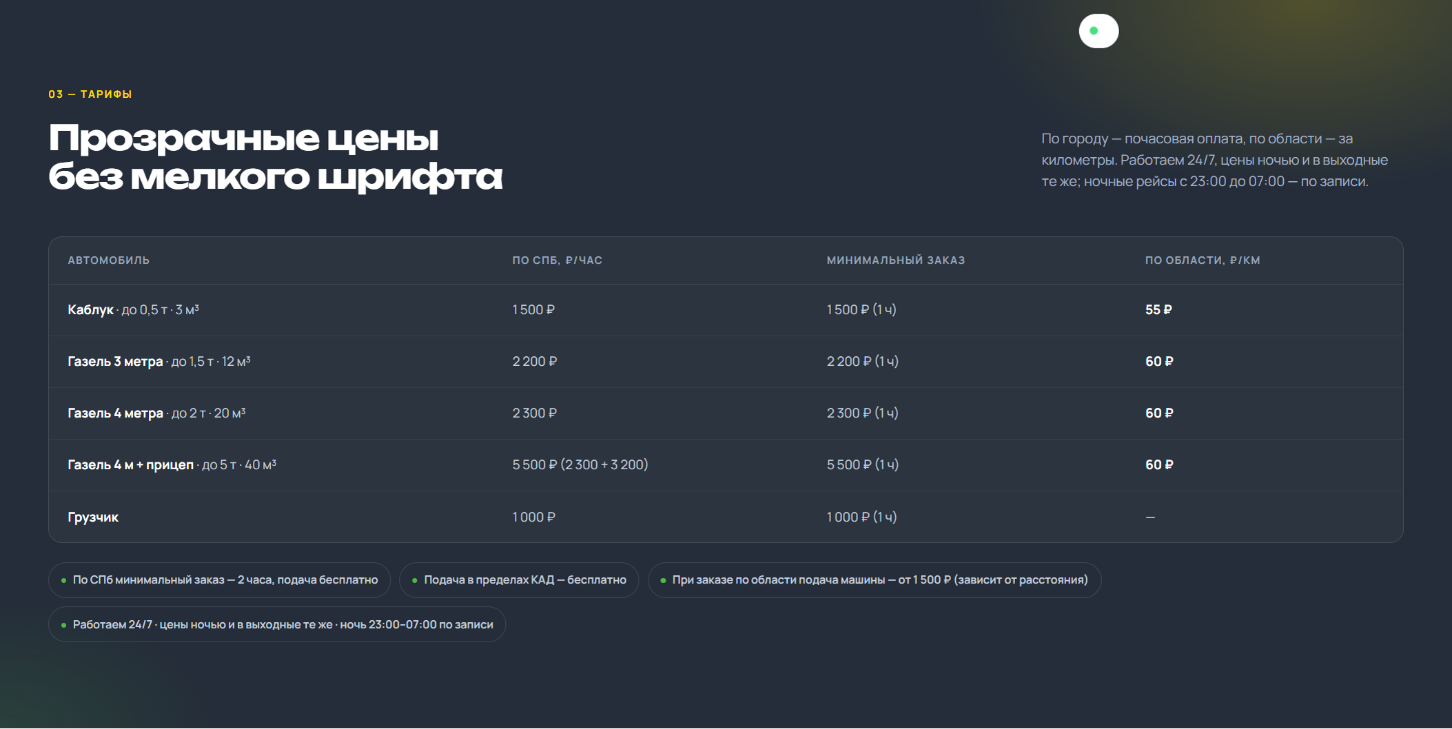Select the "Газель 4 м + прицеп" vehicle name
This screenshot has height=729, width=1452.
coord(130,465)
